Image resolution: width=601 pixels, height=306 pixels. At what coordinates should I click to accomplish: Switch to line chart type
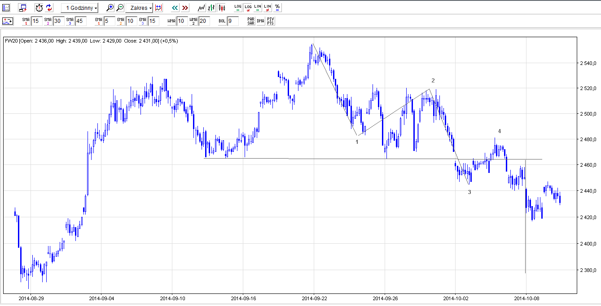pyautogui.click(x=202, y=8)
